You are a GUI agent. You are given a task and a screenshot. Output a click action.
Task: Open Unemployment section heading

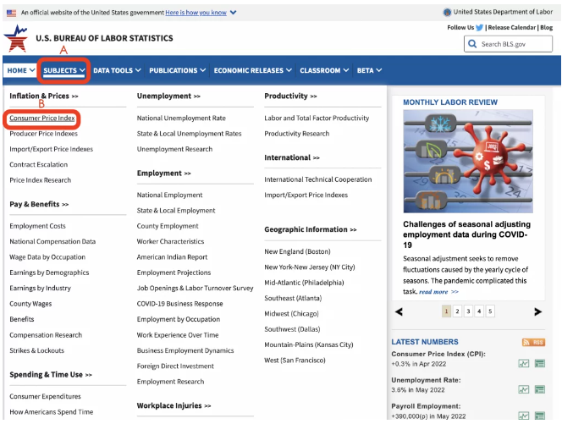pyautogui.click(x=168, y=96)
